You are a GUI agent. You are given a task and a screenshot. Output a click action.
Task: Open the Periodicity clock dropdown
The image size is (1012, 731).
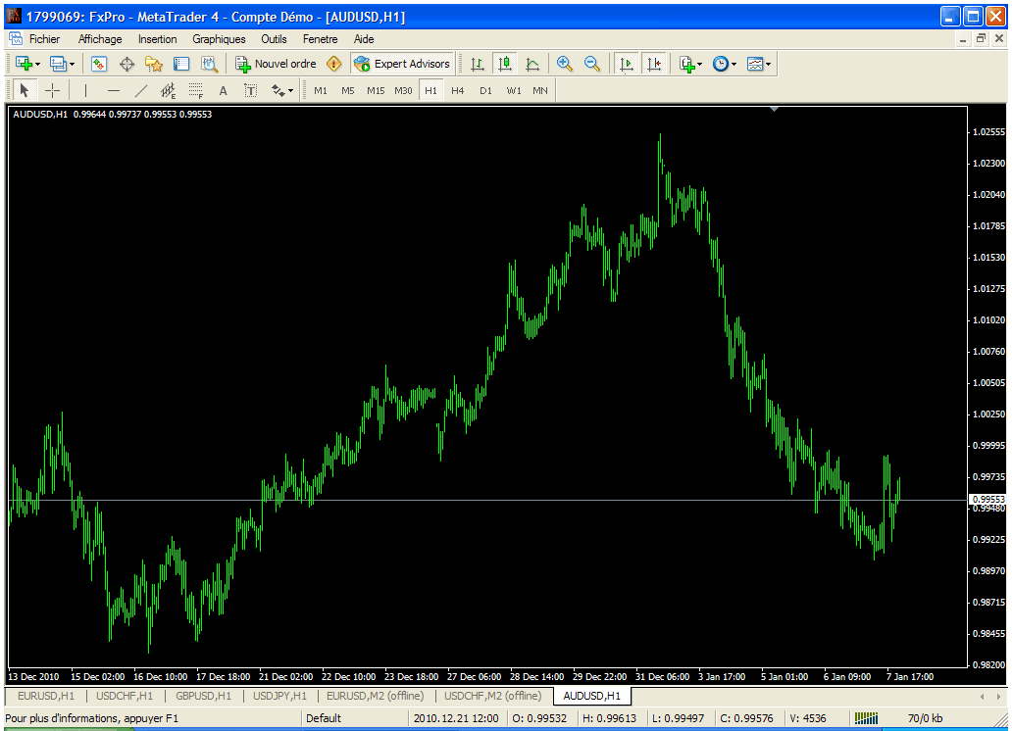pos(725,64)
